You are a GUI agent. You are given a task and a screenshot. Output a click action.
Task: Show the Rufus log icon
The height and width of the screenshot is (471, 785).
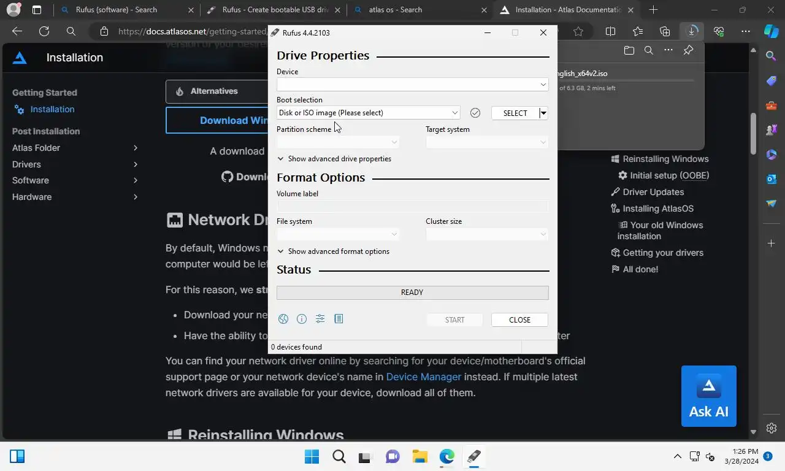coord(339,319)
